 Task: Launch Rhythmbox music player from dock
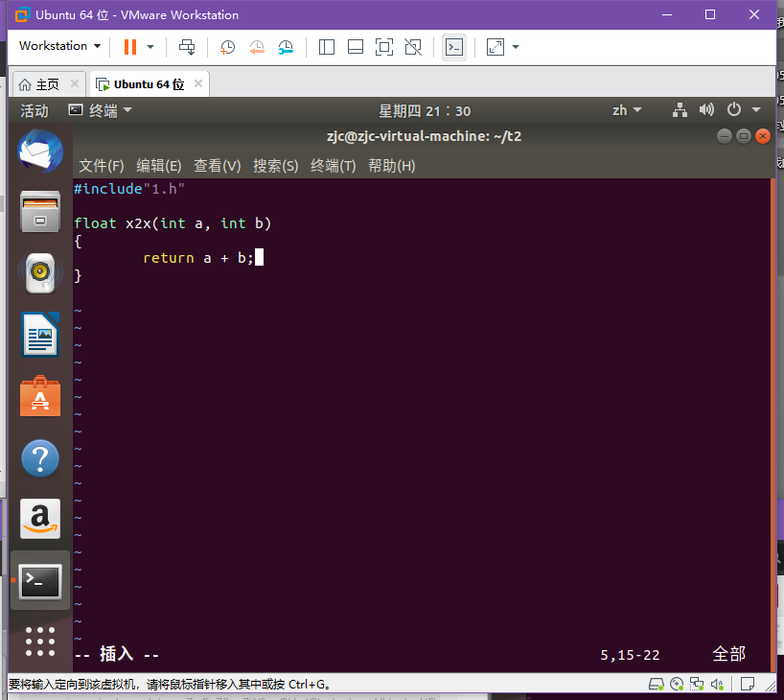pyautogui.click(x=40, y=273)
